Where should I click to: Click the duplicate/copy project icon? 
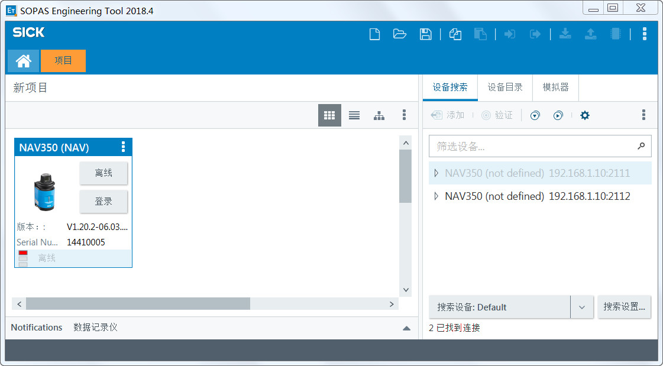(x=455, y=34)
